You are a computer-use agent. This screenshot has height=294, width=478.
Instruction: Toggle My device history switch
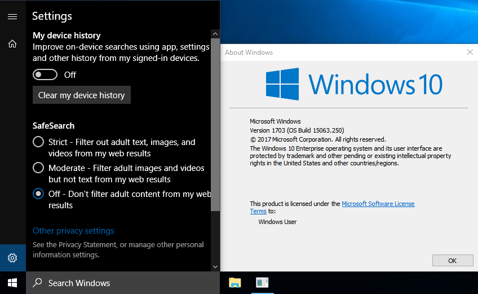click(x=45, y=75)
